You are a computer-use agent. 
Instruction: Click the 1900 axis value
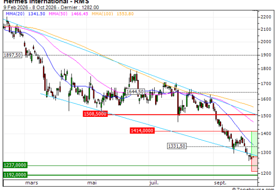266,55
